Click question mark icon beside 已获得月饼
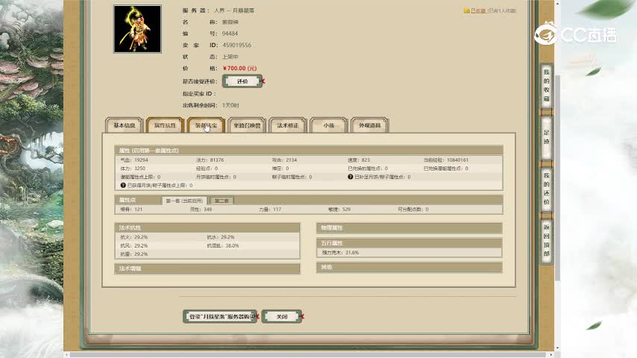637x358 pixels. [123, 185]
